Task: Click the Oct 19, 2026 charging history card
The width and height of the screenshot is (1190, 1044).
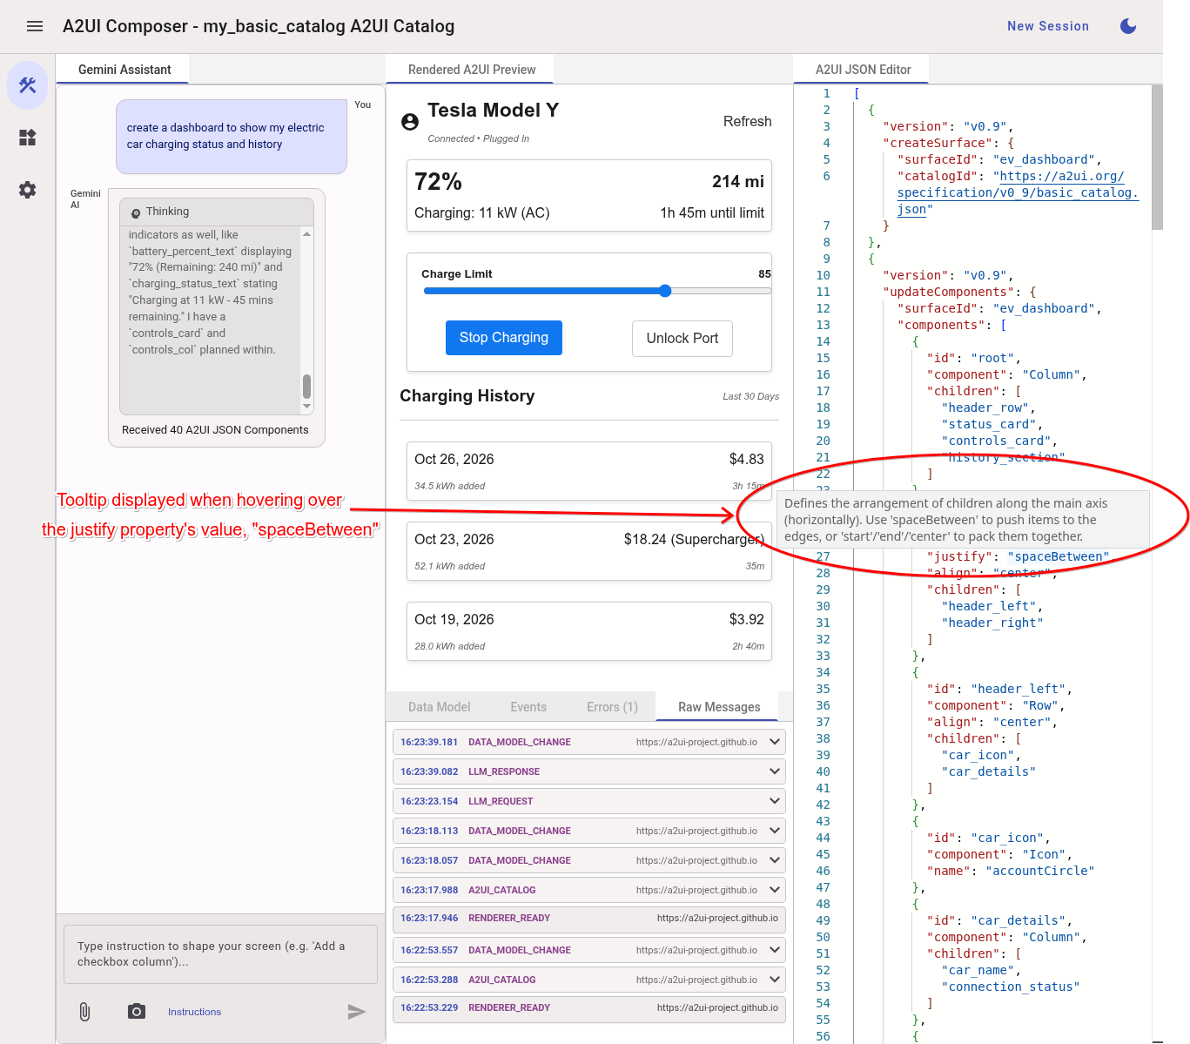Action: [x=589, y=630]
